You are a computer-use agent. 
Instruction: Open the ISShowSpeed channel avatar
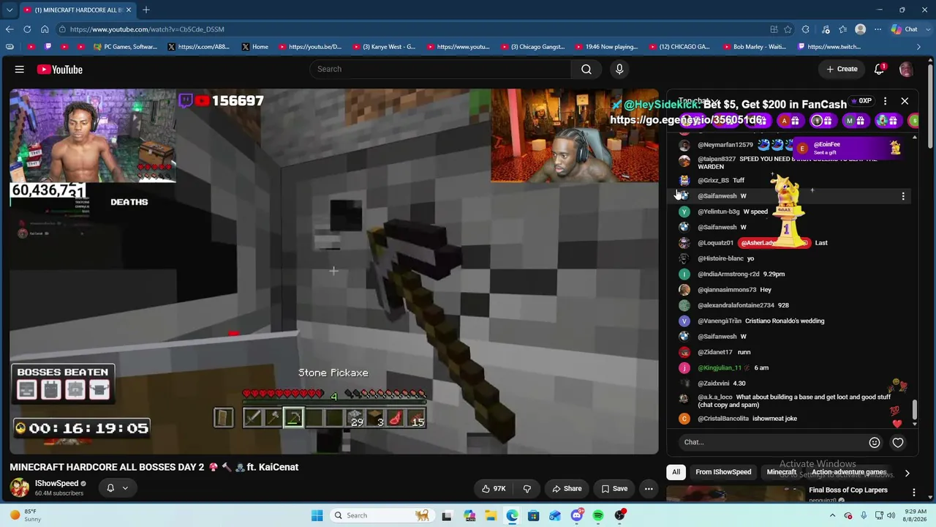coord(20,487)
